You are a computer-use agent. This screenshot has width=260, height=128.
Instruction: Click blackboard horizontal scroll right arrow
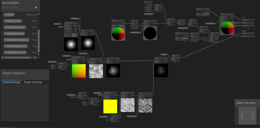(x=35, y=58)
